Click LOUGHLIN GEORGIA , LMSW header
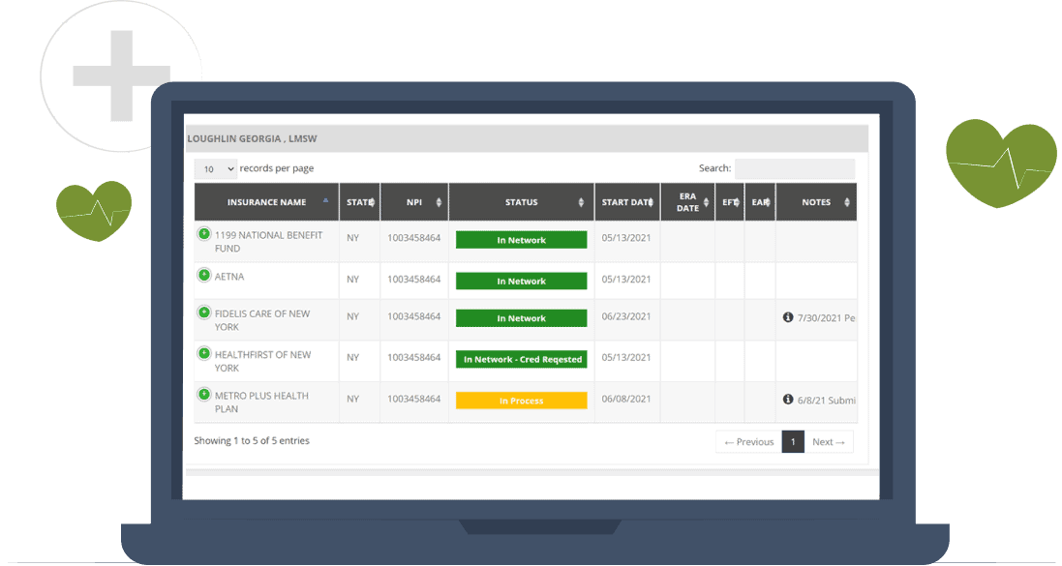 pyautogui.click(x=252, y=138)
